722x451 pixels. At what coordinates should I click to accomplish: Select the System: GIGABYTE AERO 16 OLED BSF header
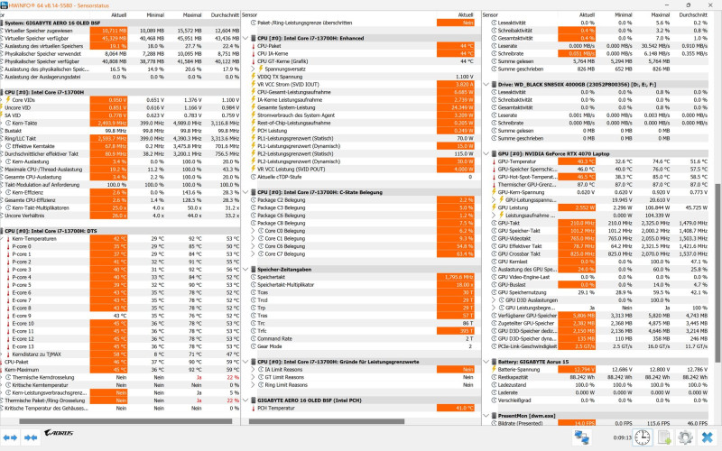(120, 23)
